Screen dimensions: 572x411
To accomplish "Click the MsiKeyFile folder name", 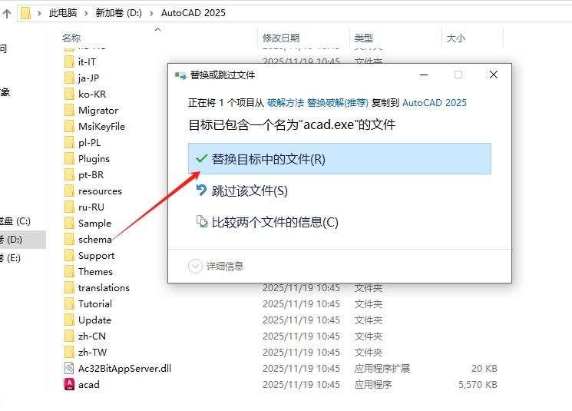I will pyautogui.click(x=102, y=126).
